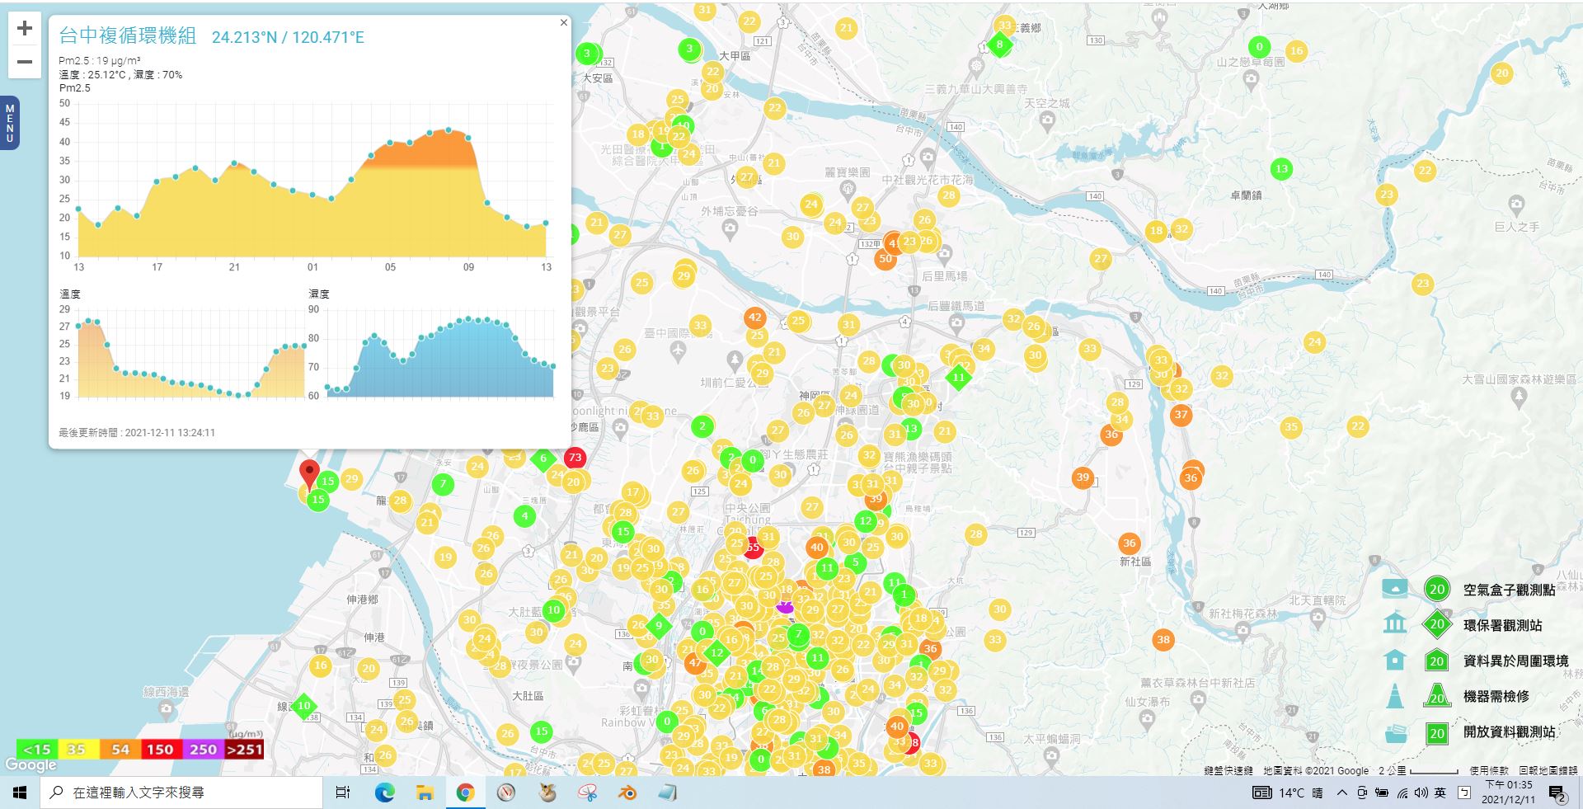Click the coordinates 24.213°N / 120.471°E text

tap(288, 37)
